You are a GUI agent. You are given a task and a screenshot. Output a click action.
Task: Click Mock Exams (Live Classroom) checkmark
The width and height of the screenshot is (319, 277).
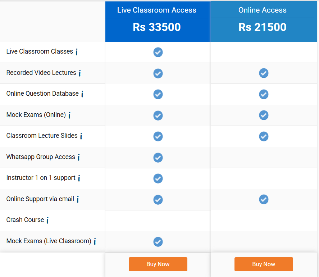[x=158, y=242]
